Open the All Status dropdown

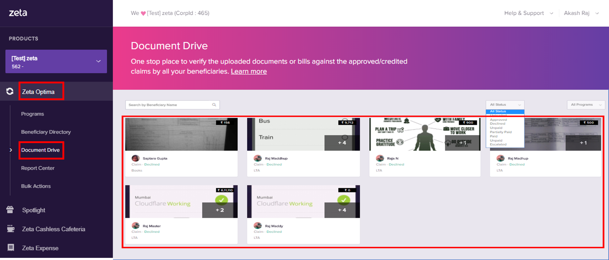pos(505,105)
